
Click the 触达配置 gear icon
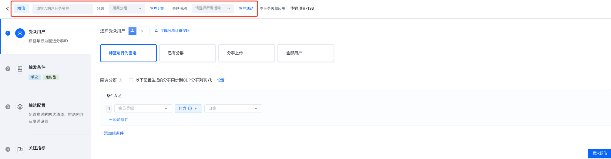click(x=20, y=107)
